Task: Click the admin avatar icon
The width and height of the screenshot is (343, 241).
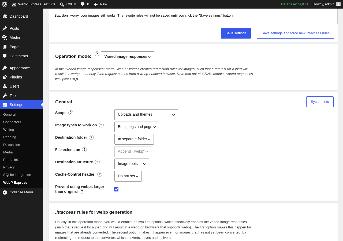Action: click(x=338, y=4)
